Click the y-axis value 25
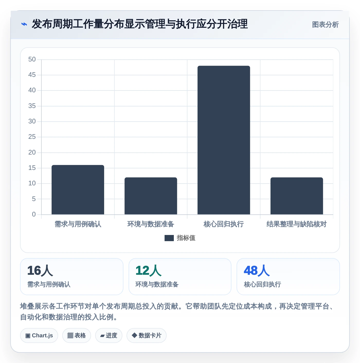 coord(32,137)
